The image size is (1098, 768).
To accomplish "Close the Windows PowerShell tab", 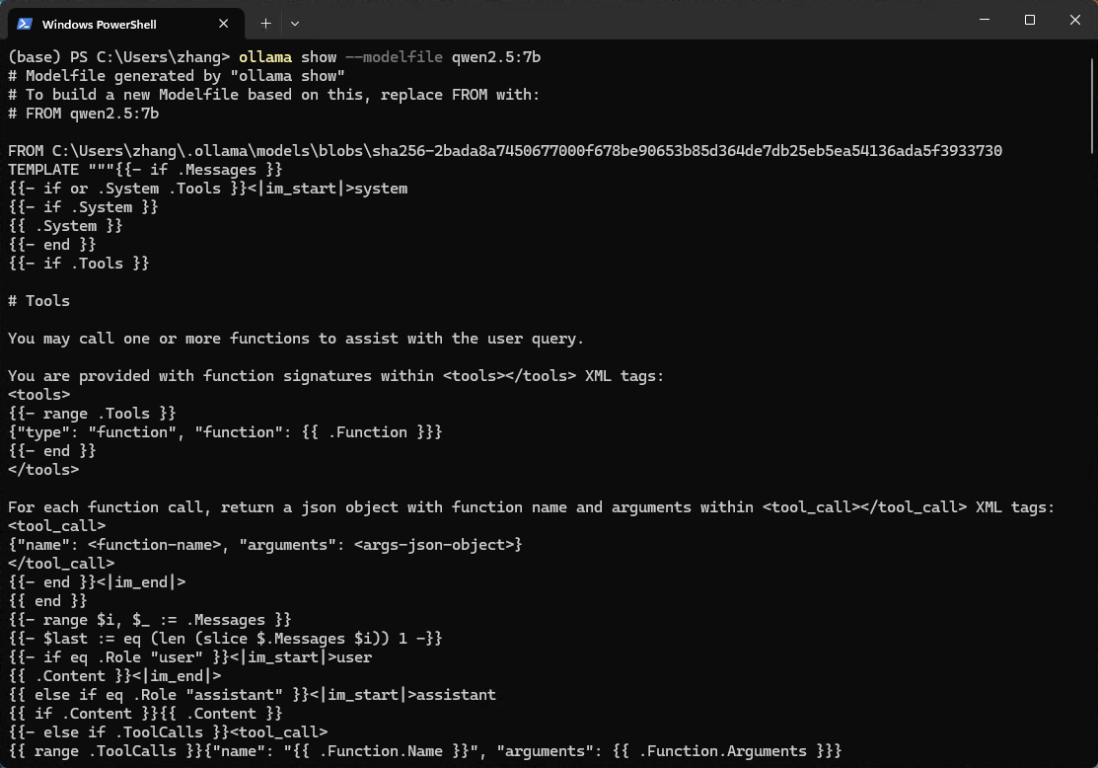I will click(223, 24).
